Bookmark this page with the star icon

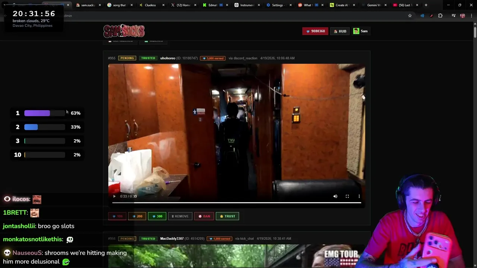410,16
